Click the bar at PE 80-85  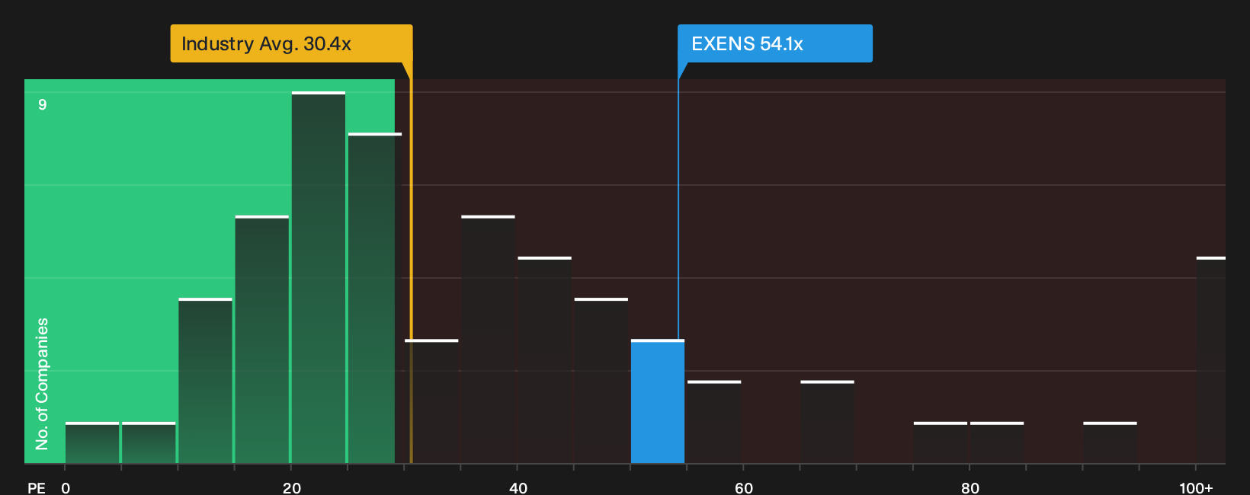pyautogui.click(x=997, y=442)
